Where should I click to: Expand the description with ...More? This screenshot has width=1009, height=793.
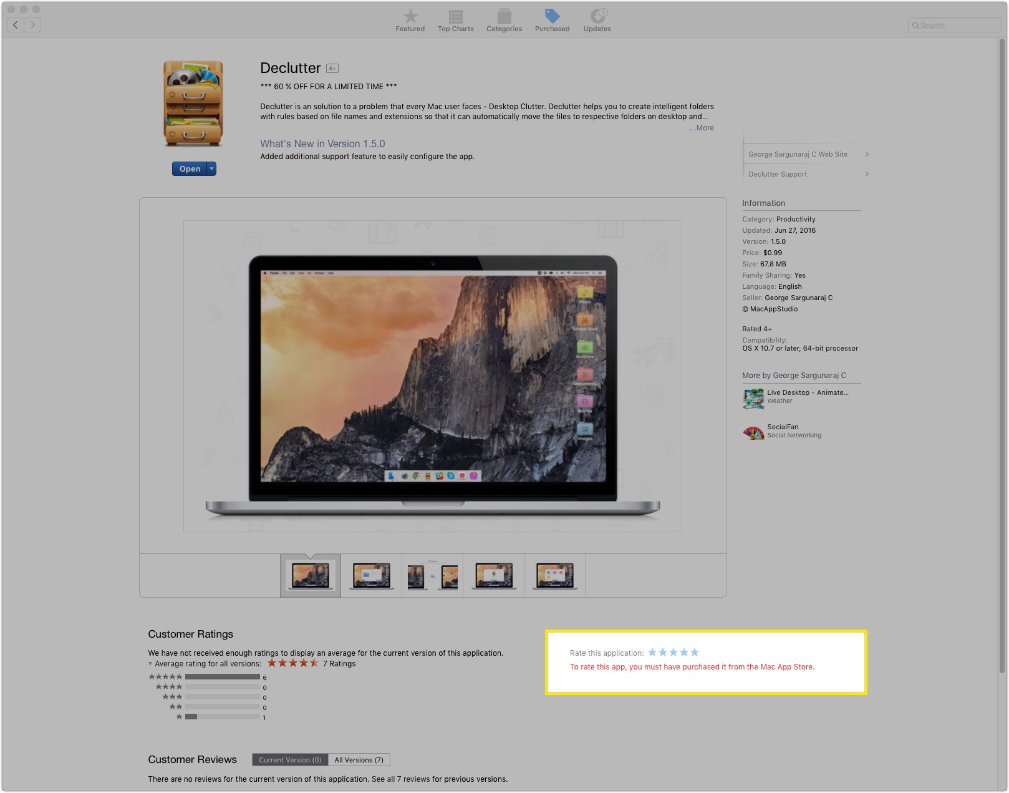pos(702,128)
